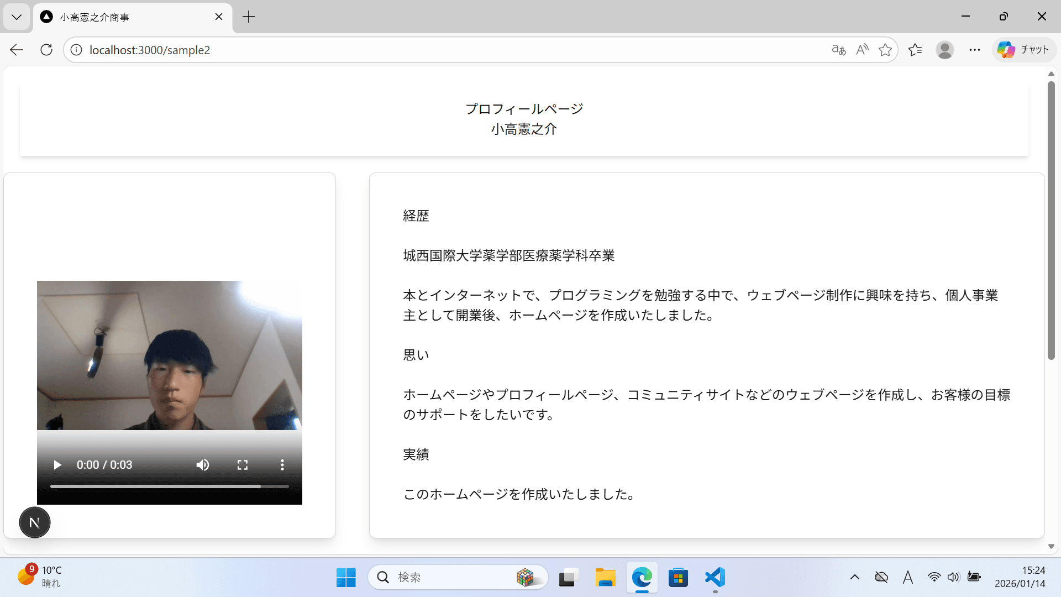
Task: Reload the current page
Action: (x=46, y=50)
